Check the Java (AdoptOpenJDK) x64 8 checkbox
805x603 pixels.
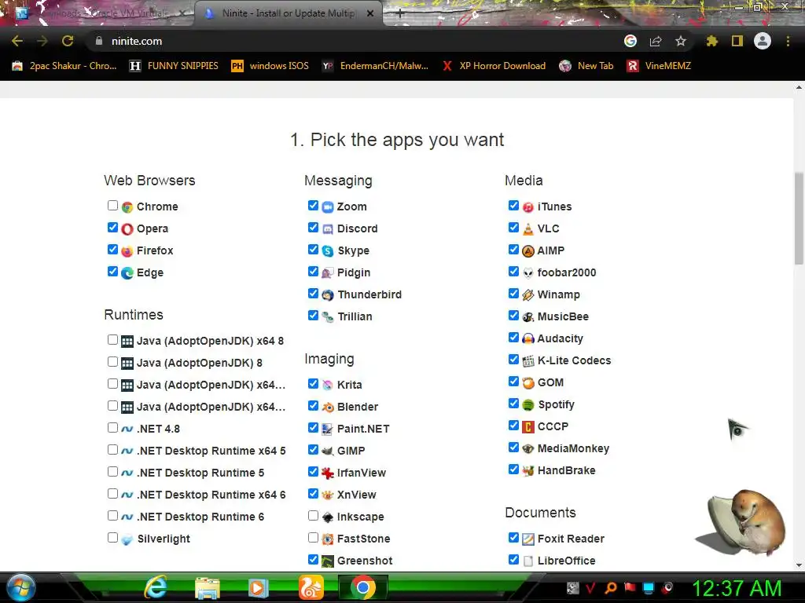(112, 340)
